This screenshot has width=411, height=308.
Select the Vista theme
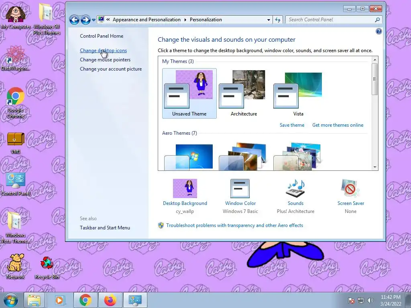[x=298, y=93]
